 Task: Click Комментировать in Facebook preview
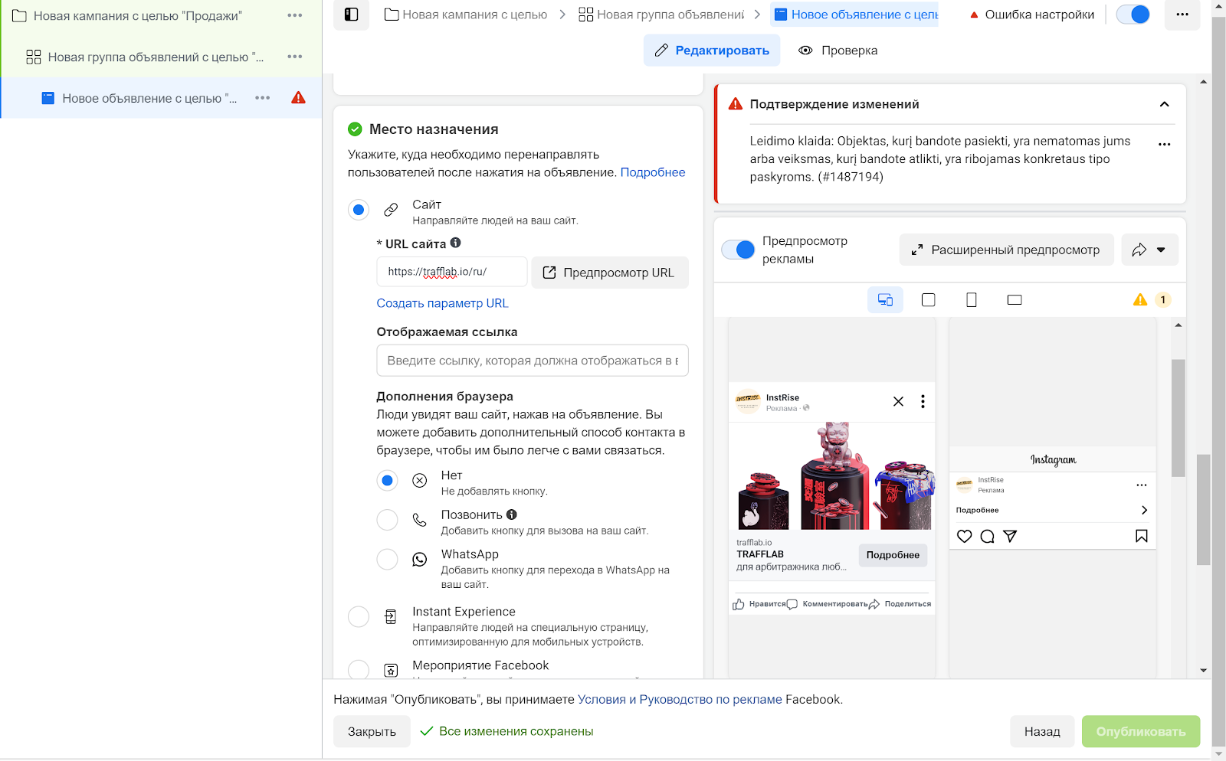point(828,604)
